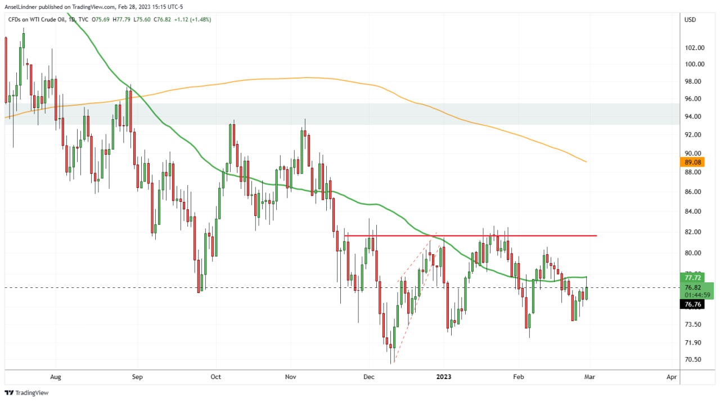720x401 pixels.
Task: Click the 84.00 price axis label
Action: 693,211
